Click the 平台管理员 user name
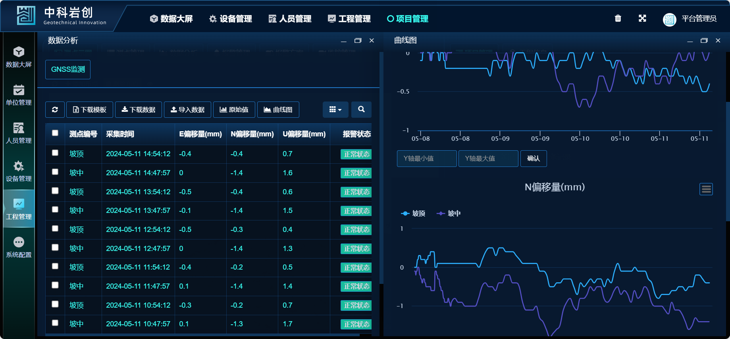The width and height of the screenshot is (730, 339). (x=699, y=19)
